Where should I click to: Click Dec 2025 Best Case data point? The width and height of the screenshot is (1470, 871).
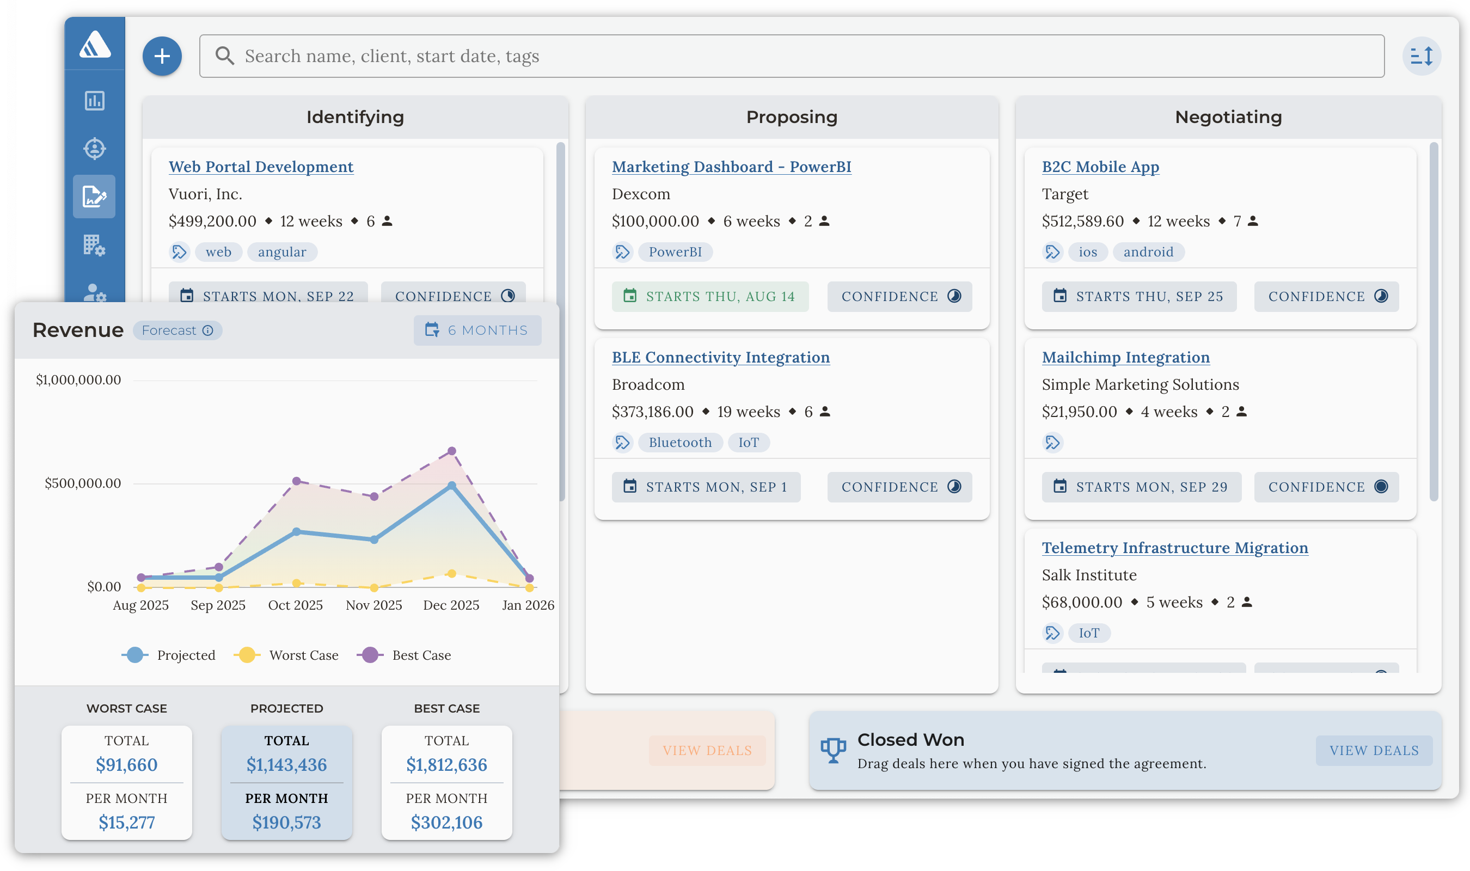pyautogui.click(x=452, y=451)
